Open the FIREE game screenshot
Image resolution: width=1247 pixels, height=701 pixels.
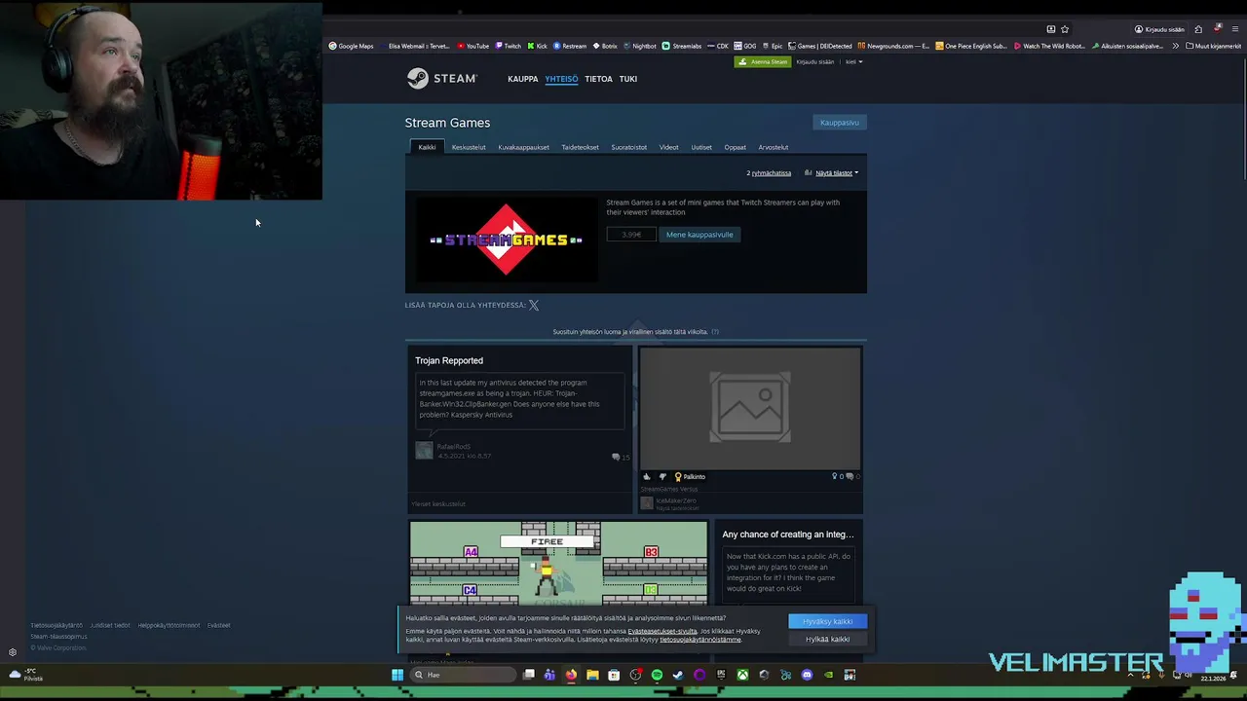click(x=558, y=563)
